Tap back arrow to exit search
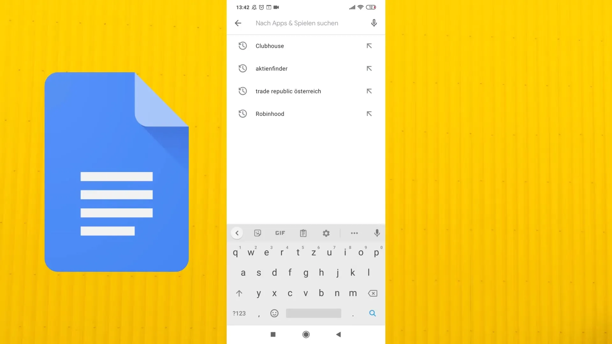The image size is (612, 344). pyautogui.click(x=238, y=23)
